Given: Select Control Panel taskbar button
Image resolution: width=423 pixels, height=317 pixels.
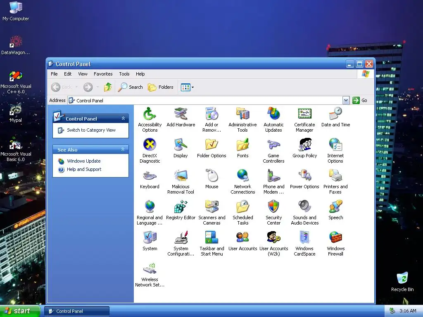Looking at the screenshot, I should (77, 311).
